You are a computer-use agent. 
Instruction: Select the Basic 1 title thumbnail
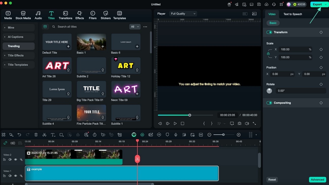point(91,42)
